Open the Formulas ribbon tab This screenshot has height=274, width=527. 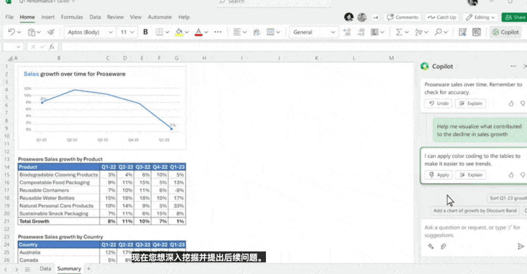(x=72, y=17)
